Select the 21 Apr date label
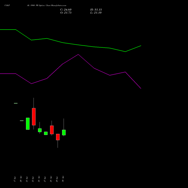The height and width of the screenshot is (188, 188). [x=27, y=179]
